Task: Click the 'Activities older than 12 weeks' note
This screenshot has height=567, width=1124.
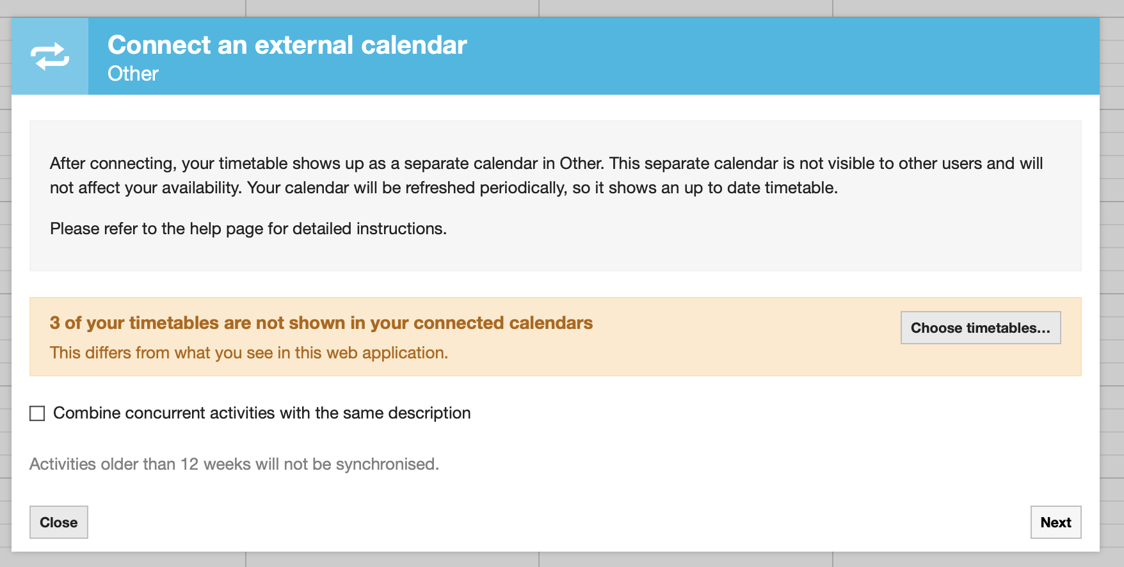Action: point(234,464)
